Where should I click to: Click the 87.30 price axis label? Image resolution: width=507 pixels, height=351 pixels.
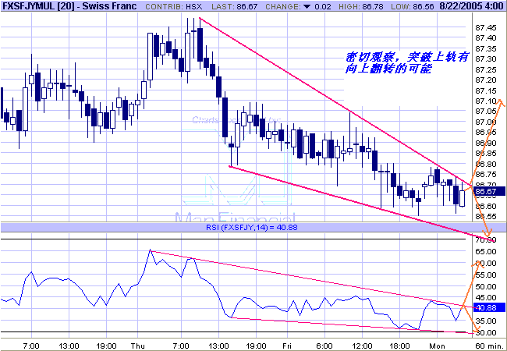click(x=485, y=59)
